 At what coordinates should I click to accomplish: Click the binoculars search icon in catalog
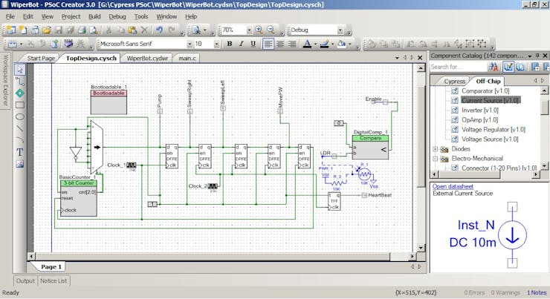pyautogui.click(x=494, y=67)
